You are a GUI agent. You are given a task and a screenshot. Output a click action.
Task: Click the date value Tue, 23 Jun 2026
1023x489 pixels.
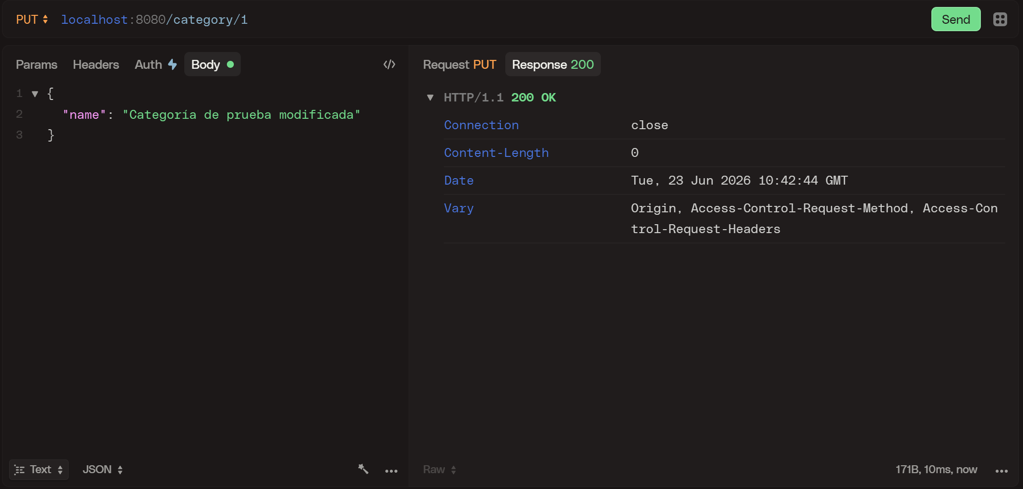click(x=740, y=181)
